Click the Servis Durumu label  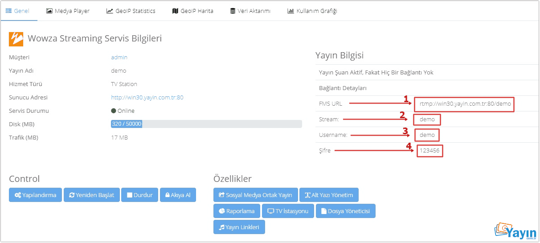29,111
